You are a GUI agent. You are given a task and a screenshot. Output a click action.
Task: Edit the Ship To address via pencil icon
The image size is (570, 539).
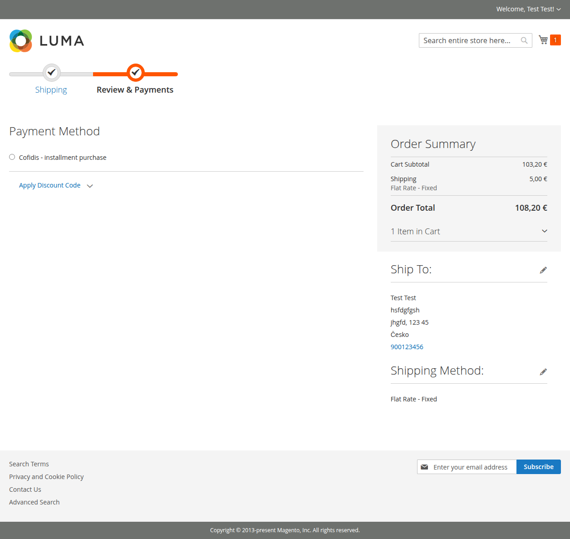pos(543,270)
